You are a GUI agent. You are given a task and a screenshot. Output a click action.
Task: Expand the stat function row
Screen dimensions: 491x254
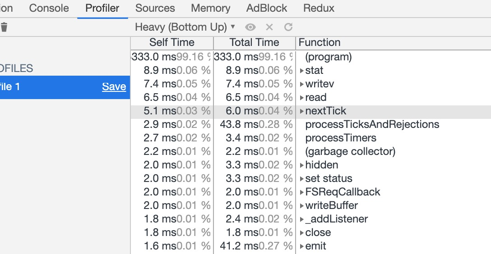(302, 71)
